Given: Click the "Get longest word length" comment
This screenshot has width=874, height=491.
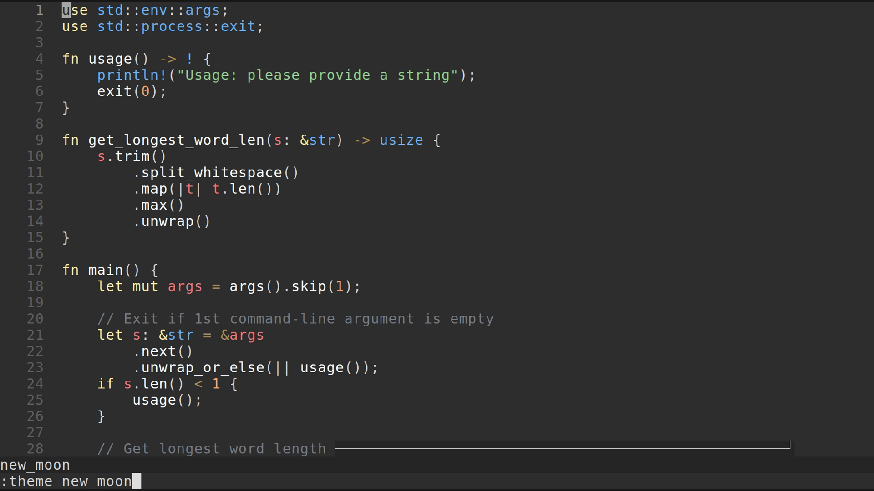Looking at the screenshot, I should 212,449.
